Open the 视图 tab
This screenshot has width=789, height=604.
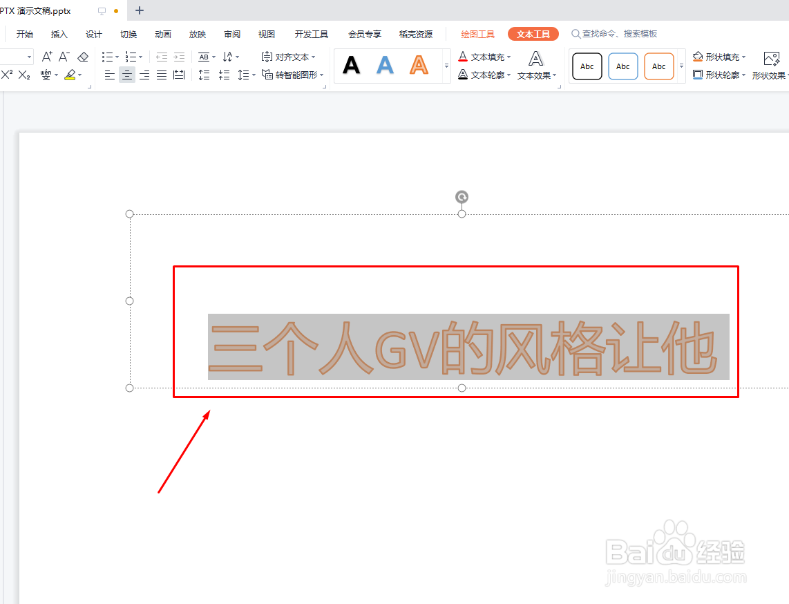266,35
